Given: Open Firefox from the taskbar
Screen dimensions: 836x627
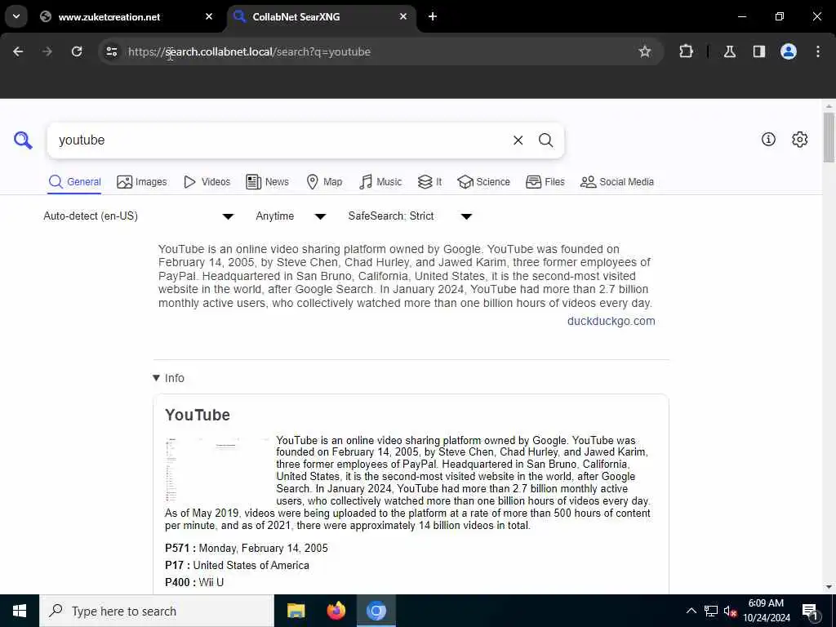Looking at the screenshot, I should [336, 611].
